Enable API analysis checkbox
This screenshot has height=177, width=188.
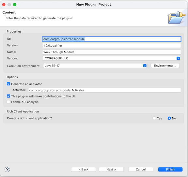[x=8, y=102]
